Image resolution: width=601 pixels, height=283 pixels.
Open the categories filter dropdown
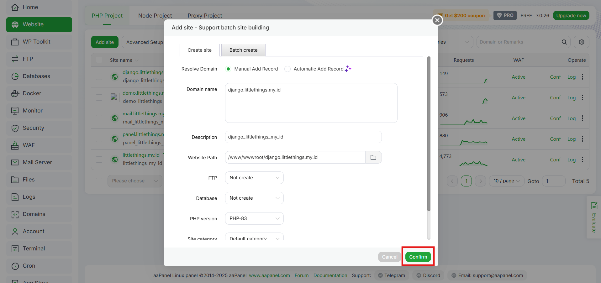456,42
